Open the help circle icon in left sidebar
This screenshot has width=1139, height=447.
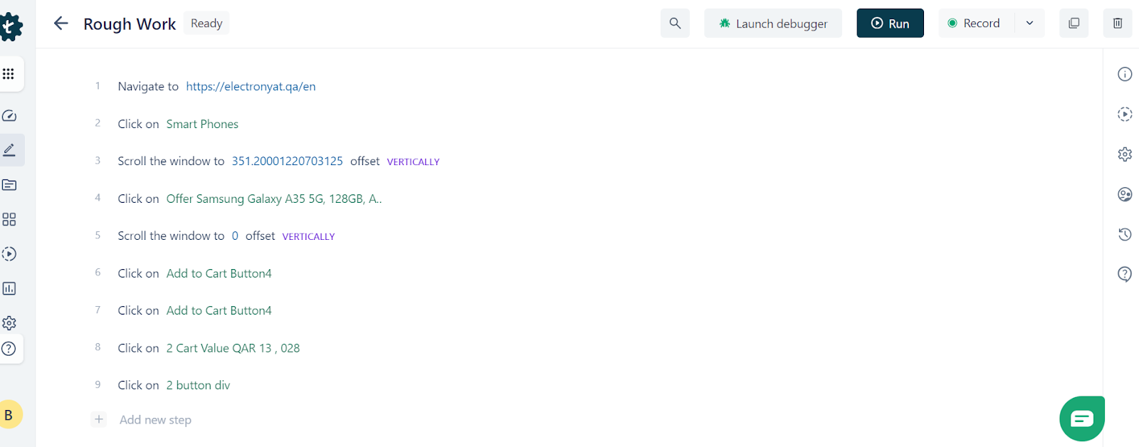9,349
